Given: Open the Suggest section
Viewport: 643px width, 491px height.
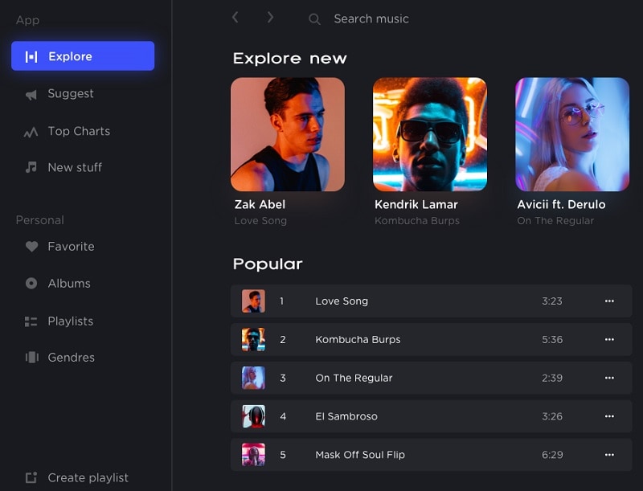Looking at the screenshot, I should (71, 94).
